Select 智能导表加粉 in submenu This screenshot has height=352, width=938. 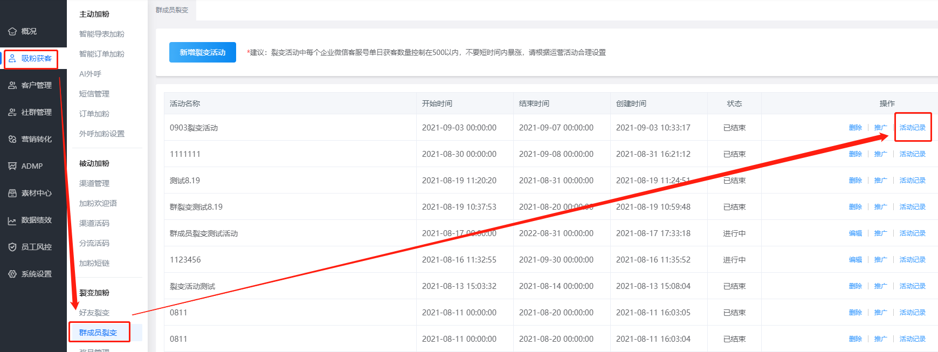102,34
